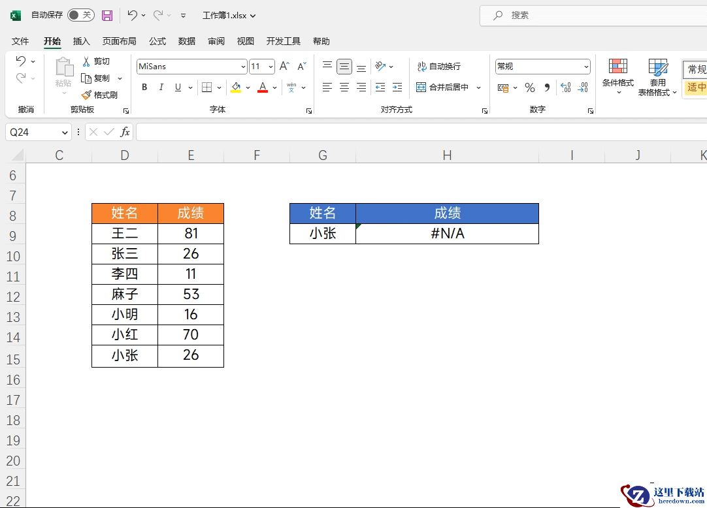
Task: Click the accounting currency format icon
Action: point(502,87)
